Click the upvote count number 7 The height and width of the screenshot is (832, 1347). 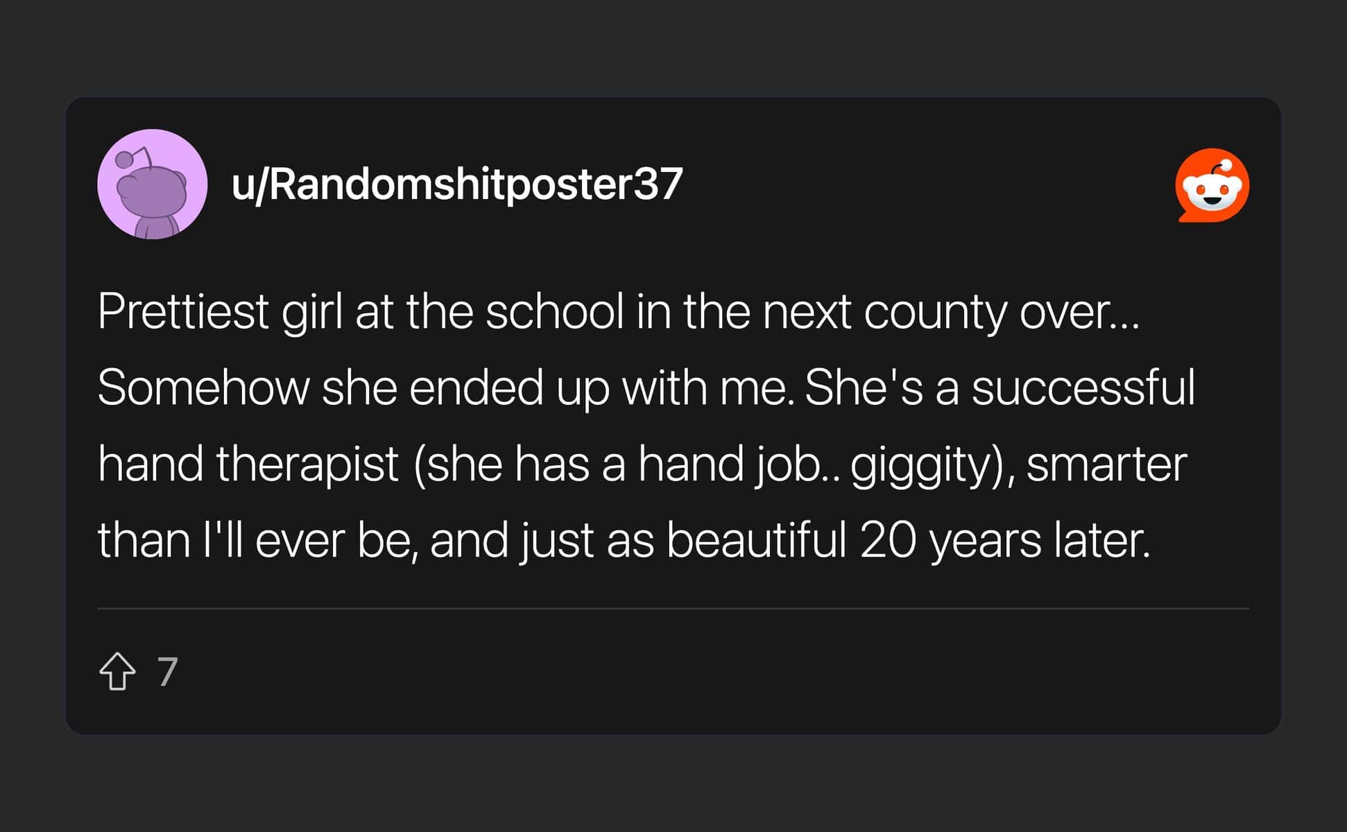(x=168, y=672)
